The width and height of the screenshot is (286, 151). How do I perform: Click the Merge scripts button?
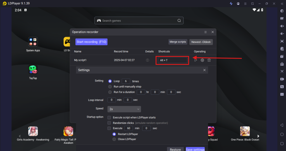pyautogui.click(x=178, y=42)
